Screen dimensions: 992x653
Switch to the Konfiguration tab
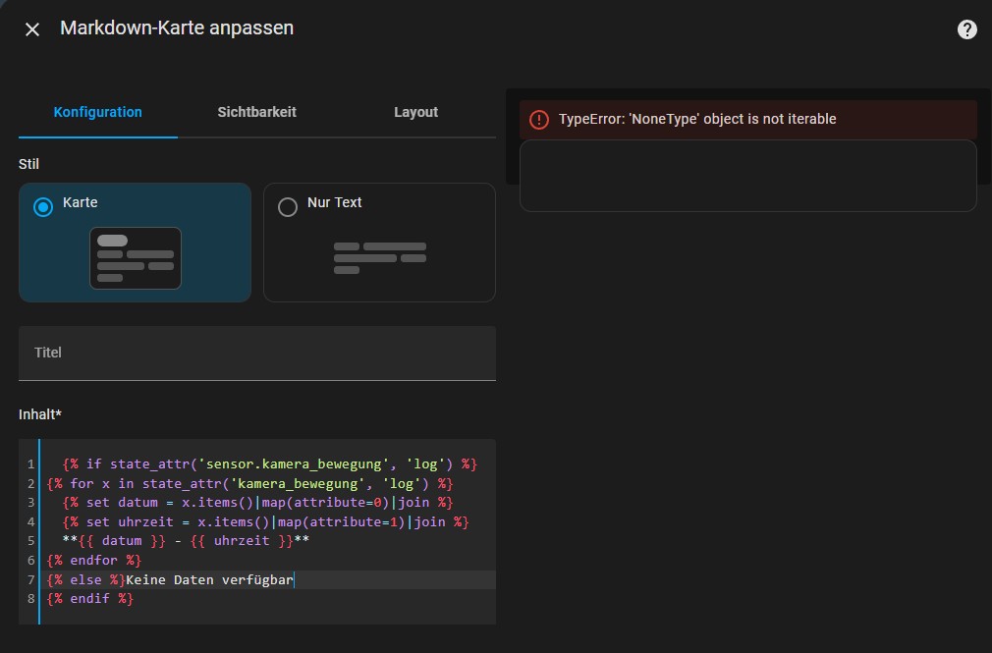pos(97,112)
